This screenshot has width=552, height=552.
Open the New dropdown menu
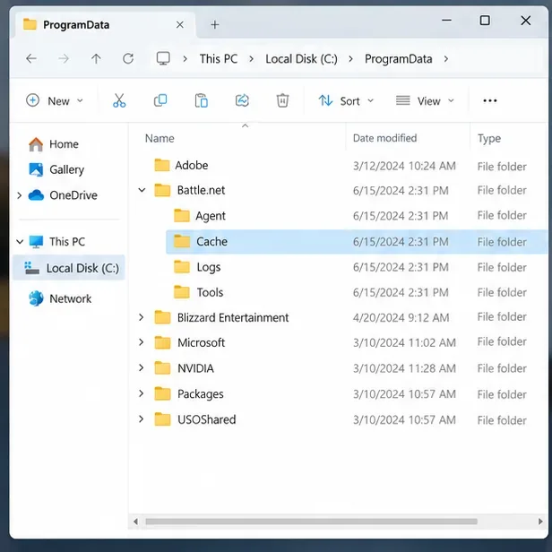tap(54, 100)
